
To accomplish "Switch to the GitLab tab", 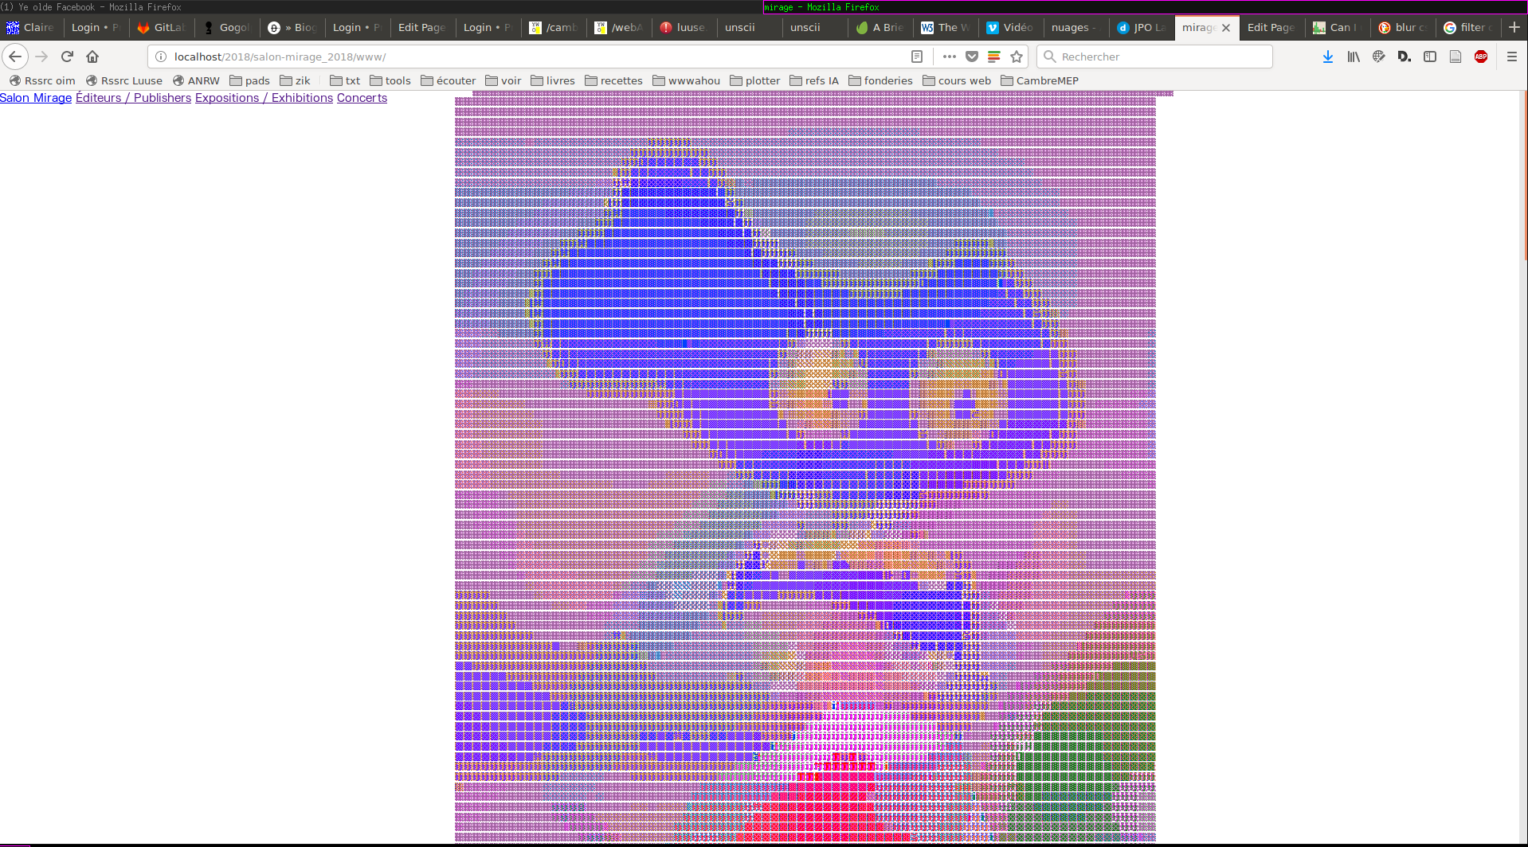I will click(162, 27).
